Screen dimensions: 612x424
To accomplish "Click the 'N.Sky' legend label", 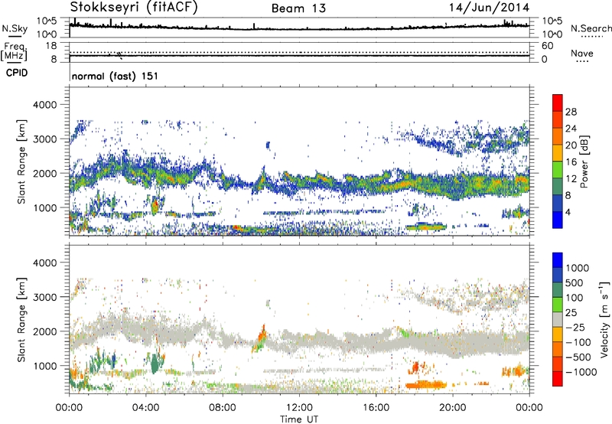I will click(15, 28).
